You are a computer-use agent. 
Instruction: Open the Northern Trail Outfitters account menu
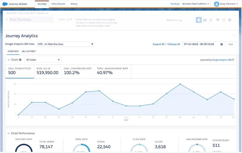[x=195, y=4]
